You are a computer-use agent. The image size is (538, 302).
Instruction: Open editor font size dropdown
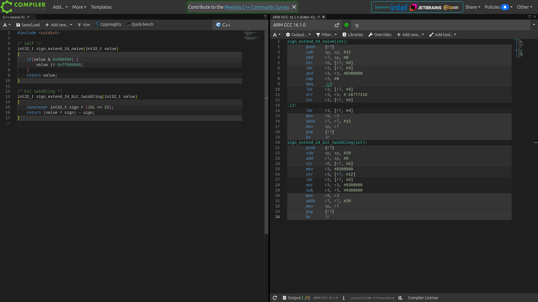[x=7, y=25]
